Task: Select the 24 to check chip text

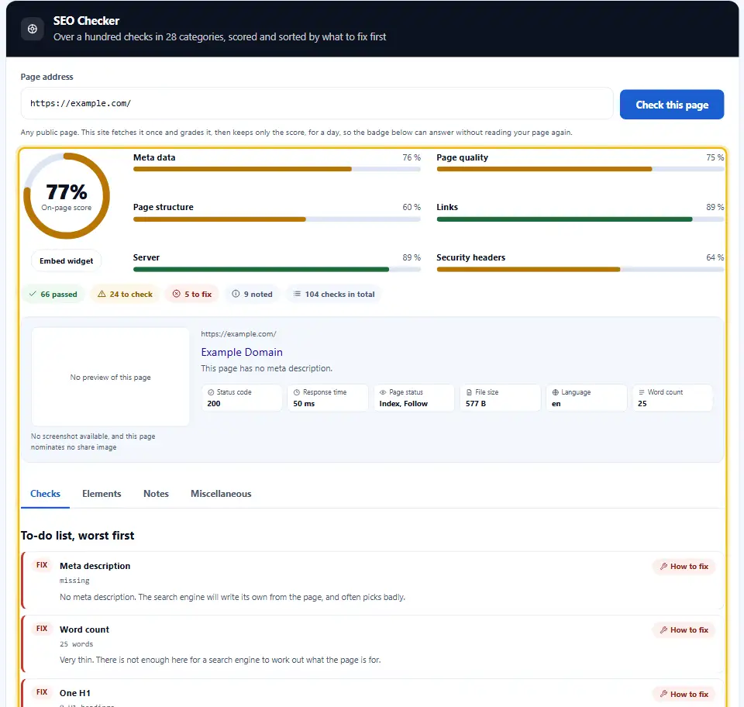Action: click(131, 294)
